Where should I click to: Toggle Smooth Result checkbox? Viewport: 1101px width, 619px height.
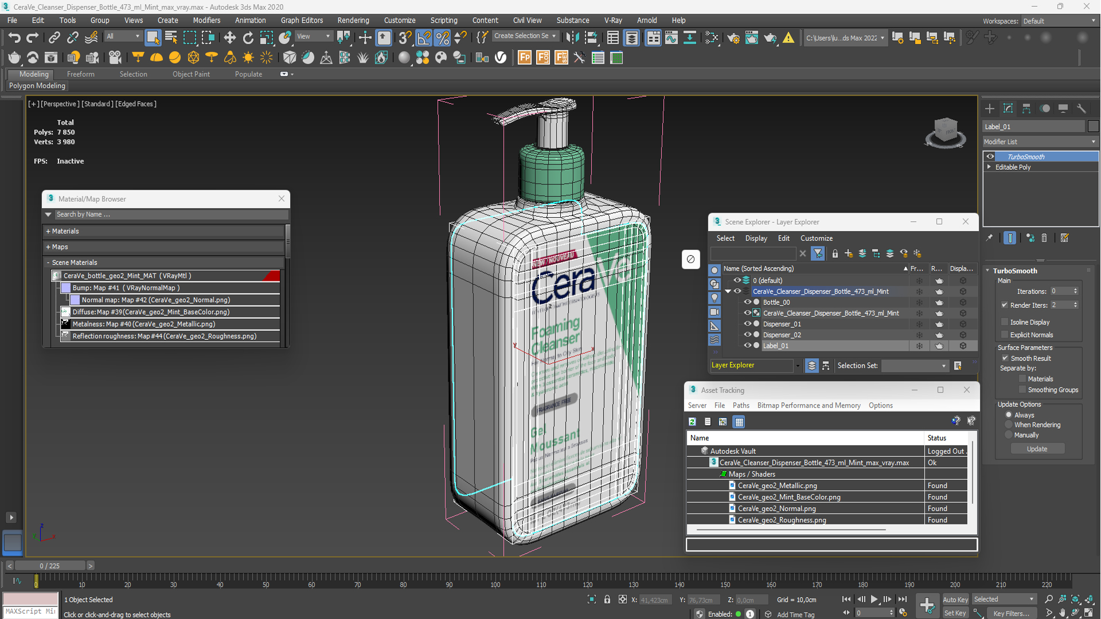tap(1005, 358)
